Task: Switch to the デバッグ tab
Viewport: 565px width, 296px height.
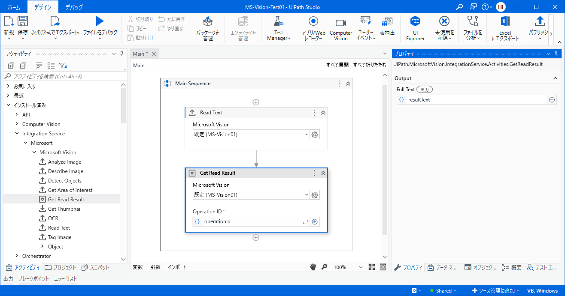Action: tap(74, 7)
